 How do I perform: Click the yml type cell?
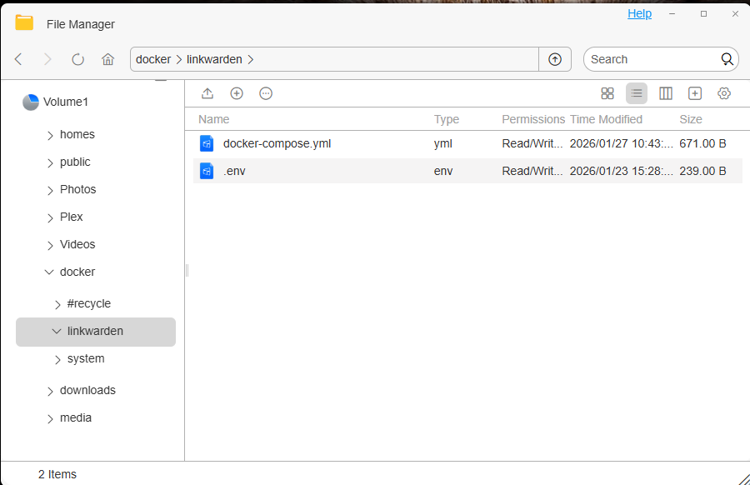pos(443,143)
